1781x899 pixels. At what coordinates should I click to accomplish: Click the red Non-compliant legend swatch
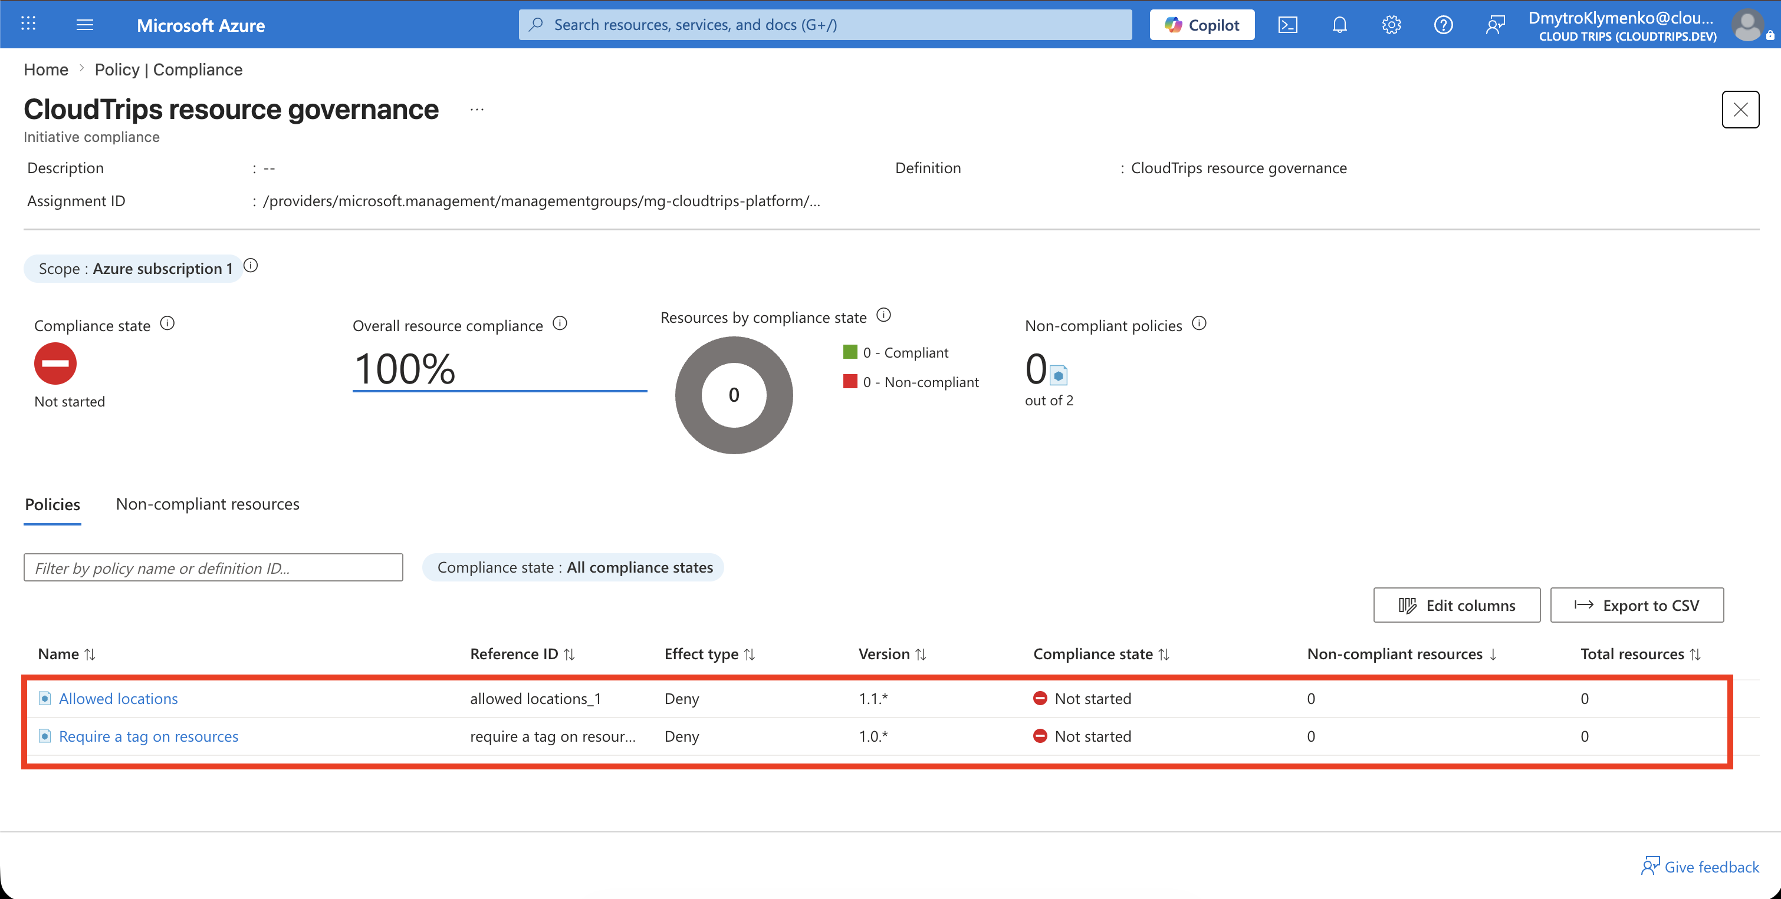pos(850,382)
